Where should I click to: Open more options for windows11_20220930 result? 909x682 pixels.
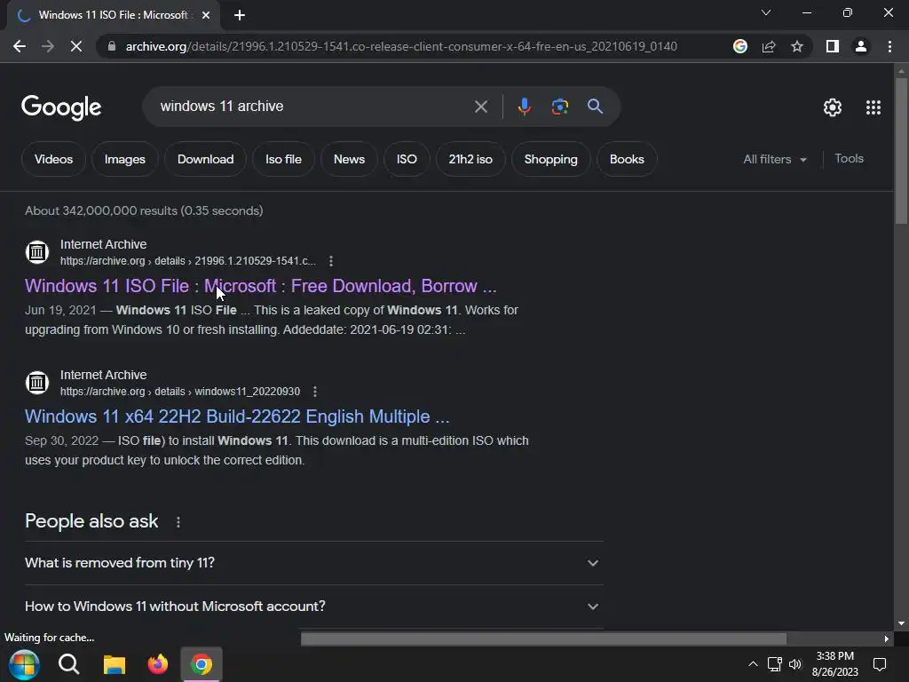coord(315,392)
